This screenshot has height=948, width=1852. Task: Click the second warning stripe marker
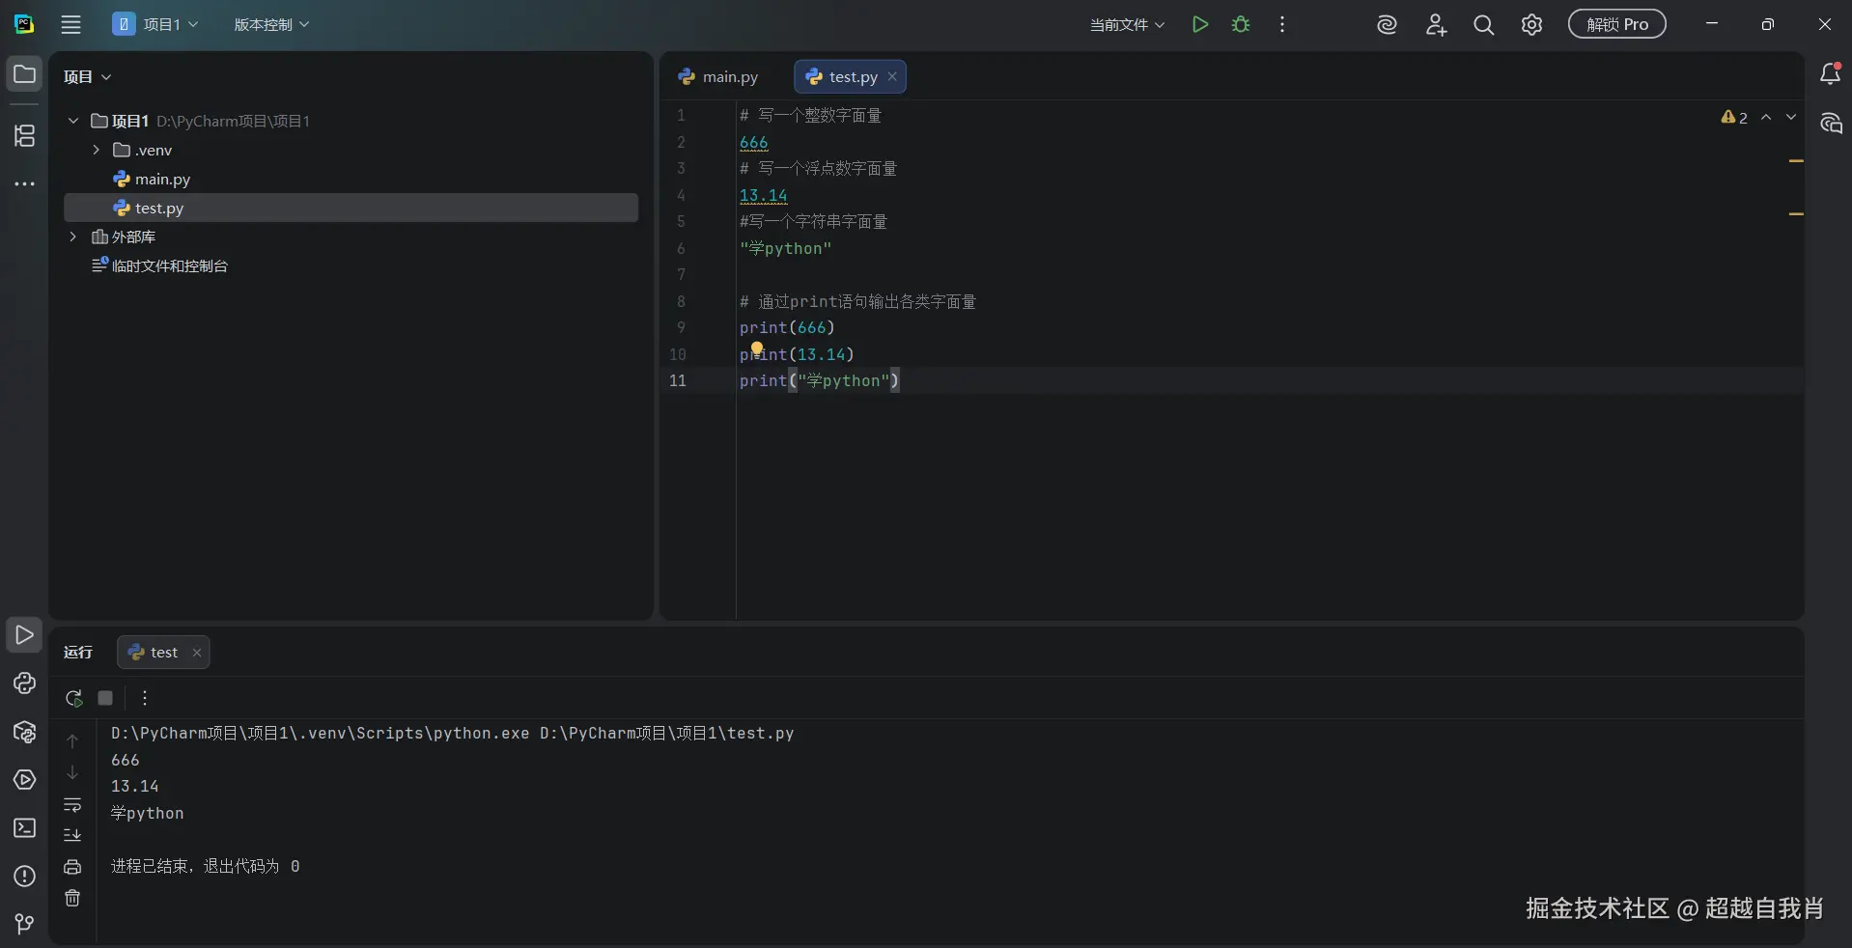tap(1796, 213)
